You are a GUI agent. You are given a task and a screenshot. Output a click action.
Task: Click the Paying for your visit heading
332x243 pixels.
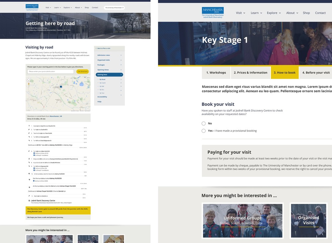tap(229, 152)
